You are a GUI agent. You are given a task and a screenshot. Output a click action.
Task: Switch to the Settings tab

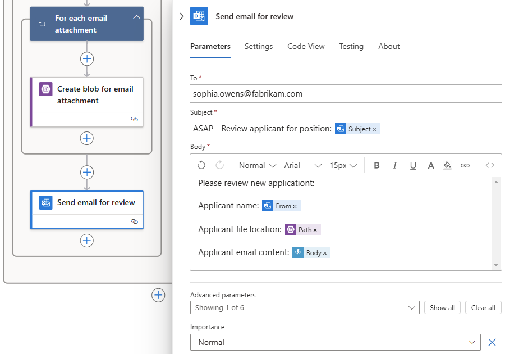tap(259, 46)
